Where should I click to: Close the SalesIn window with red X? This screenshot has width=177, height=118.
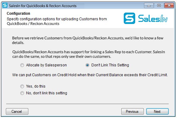[169, 6]
